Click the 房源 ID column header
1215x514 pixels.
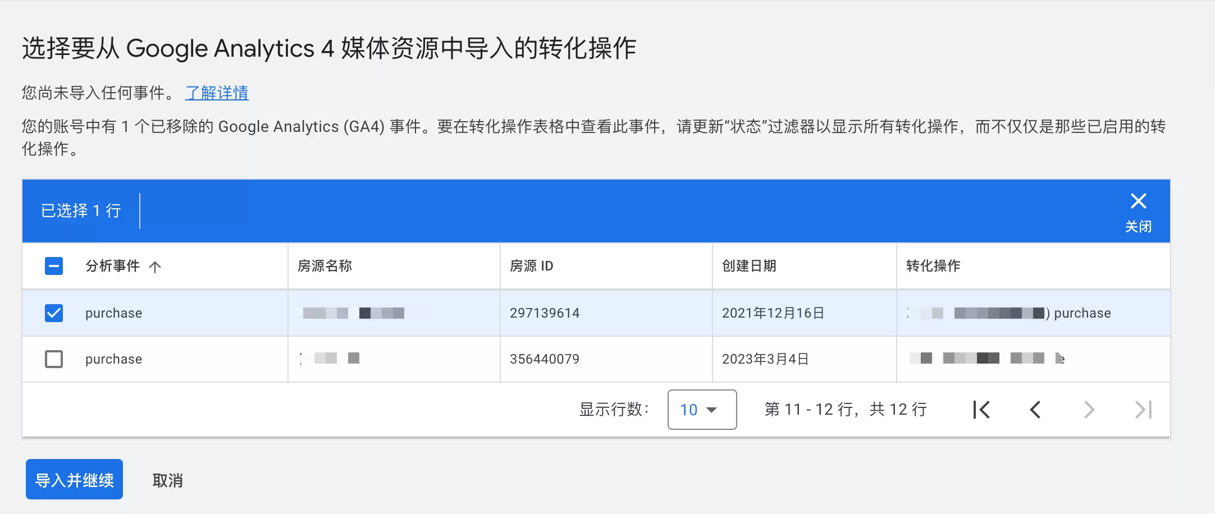tap(531, 266)
